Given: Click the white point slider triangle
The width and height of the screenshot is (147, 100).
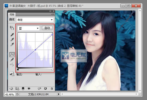Looking at the screenshot, I should (x=52, y=70).
